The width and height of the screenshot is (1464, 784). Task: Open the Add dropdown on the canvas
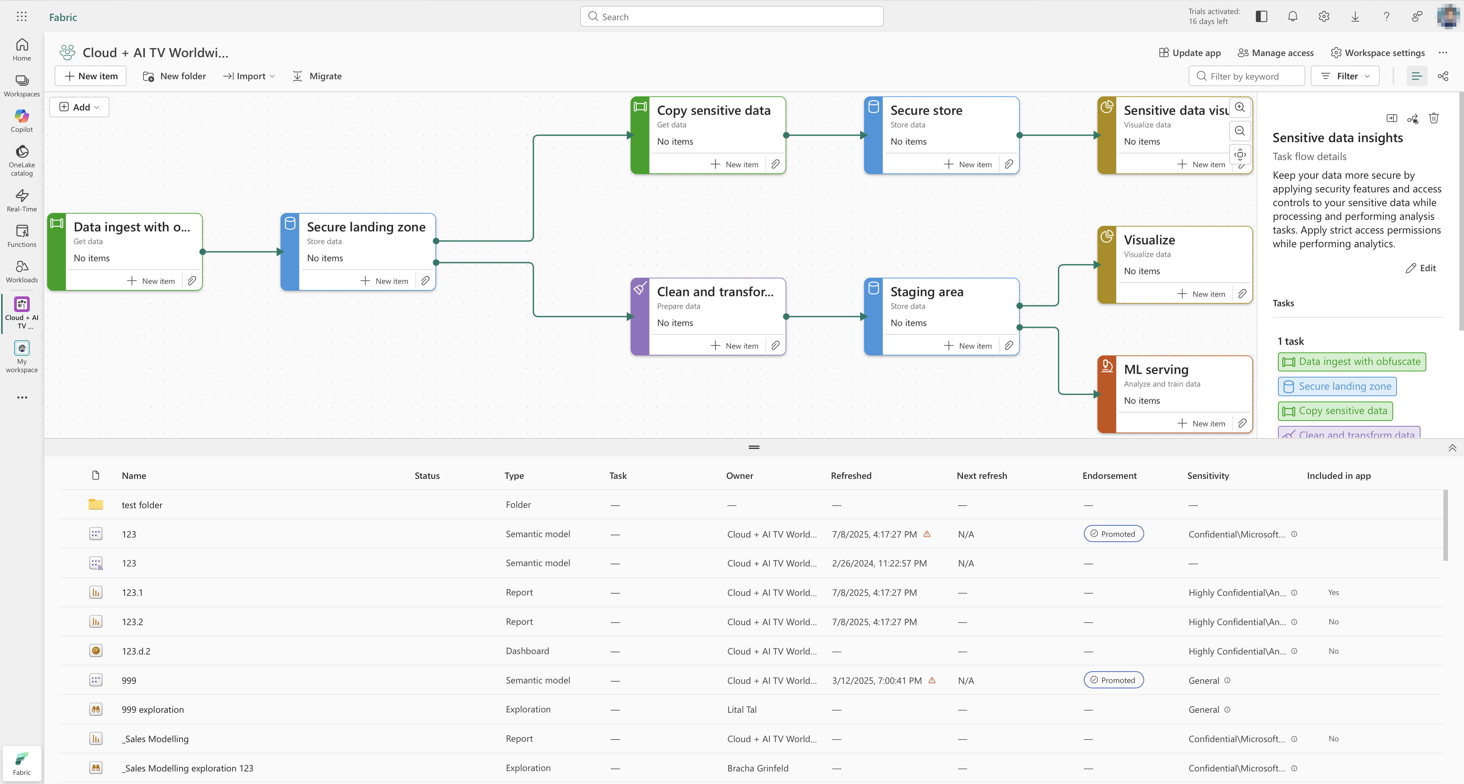click(x=80, y=107)
